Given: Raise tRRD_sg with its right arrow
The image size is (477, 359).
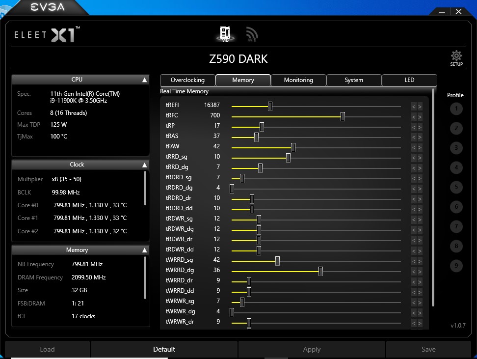Looking at the screenshot, I should tap(420, 158).
